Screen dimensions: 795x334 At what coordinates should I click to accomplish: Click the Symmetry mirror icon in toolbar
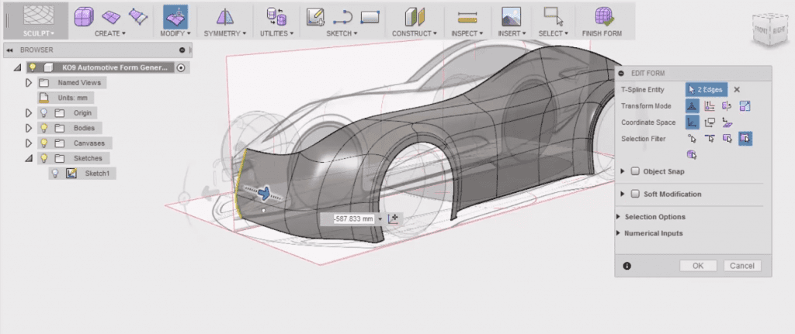click(224, 16)
